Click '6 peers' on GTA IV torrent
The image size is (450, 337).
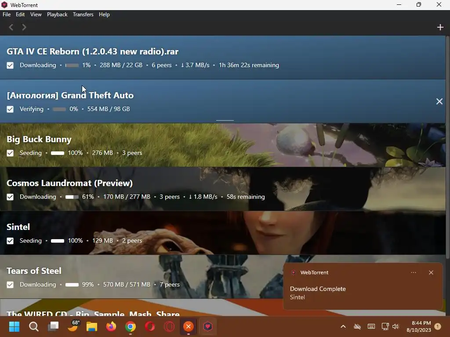coord(162,65)
